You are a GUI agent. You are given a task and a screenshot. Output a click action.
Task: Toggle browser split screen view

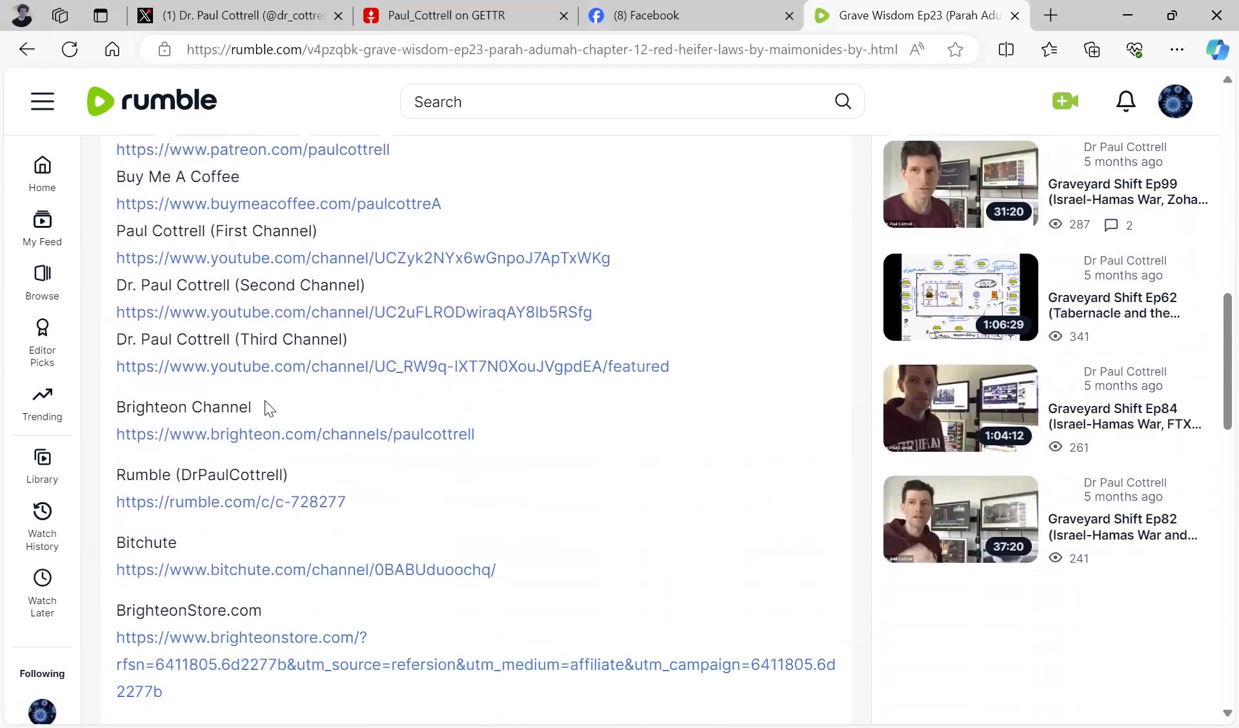pyautogui.click(x=1006, y=50)
